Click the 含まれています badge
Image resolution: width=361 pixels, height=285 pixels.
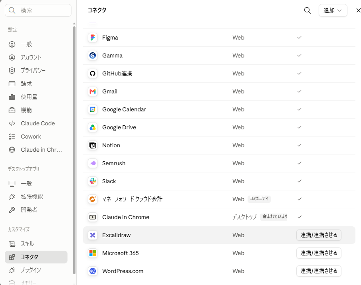(274, 217)
